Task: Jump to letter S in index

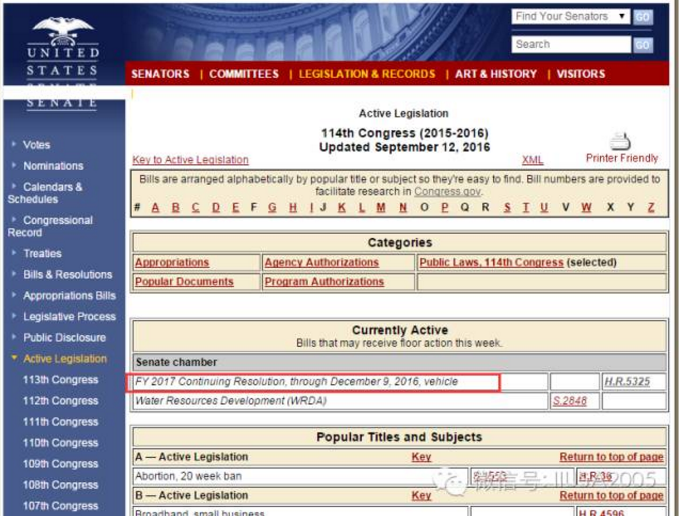Action: pos(507,208)
